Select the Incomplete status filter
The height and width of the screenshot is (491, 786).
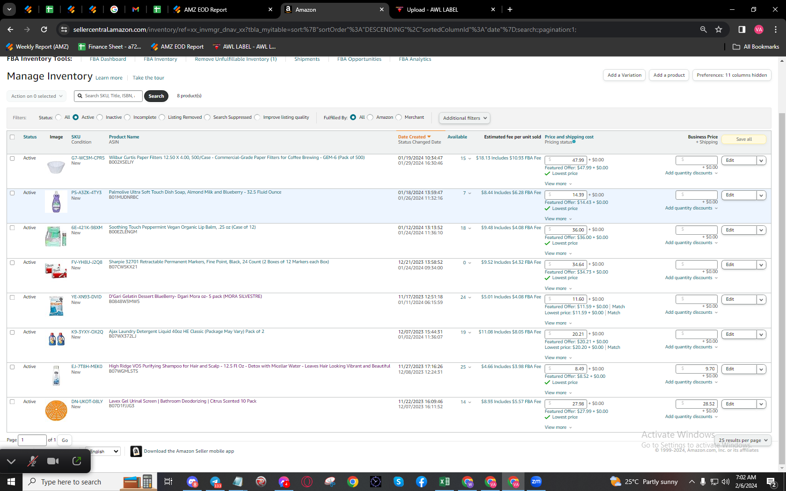pyautogui.click(x=127, y=117)
